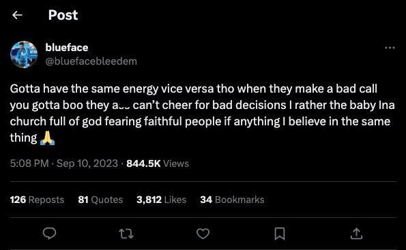Image resolution: width=406 pixels, height=250 pixels.
Task: Open the 34 Bookmarks count
Action: pyautogui.click(x=232, y=200)
